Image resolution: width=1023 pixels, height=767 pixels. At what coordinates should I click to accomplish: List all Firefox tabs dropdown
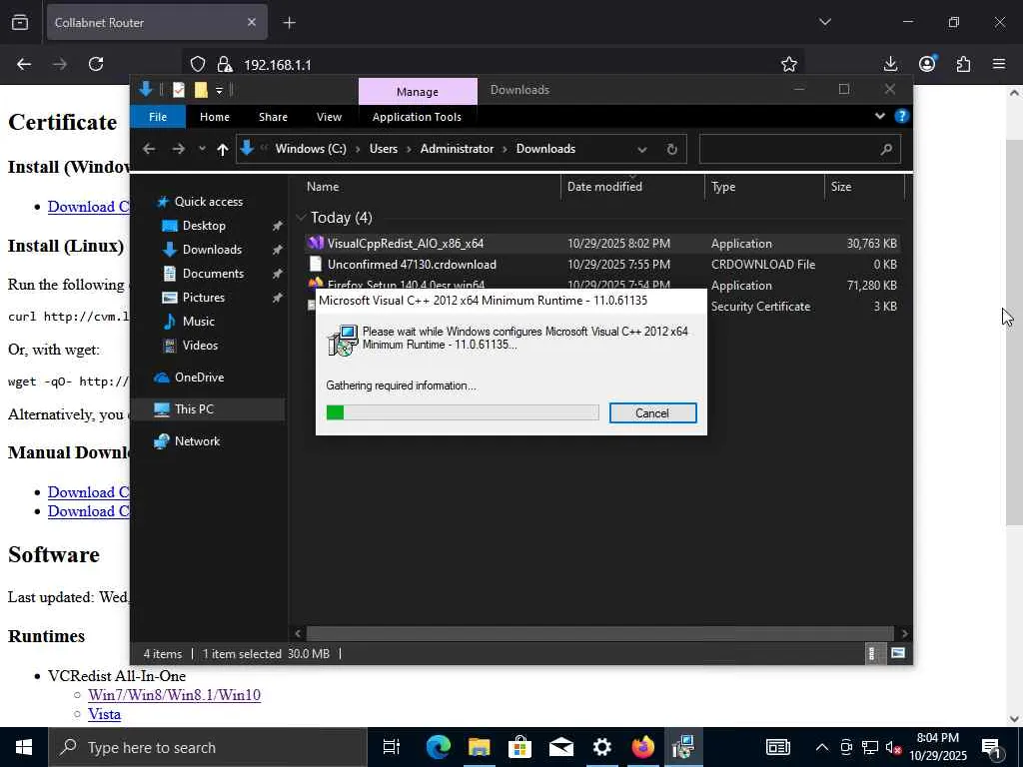click(825, 22)
